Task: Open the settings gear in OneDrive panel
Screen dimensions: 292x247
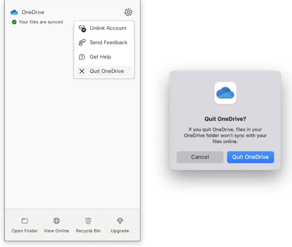Action: click(128, 12)
